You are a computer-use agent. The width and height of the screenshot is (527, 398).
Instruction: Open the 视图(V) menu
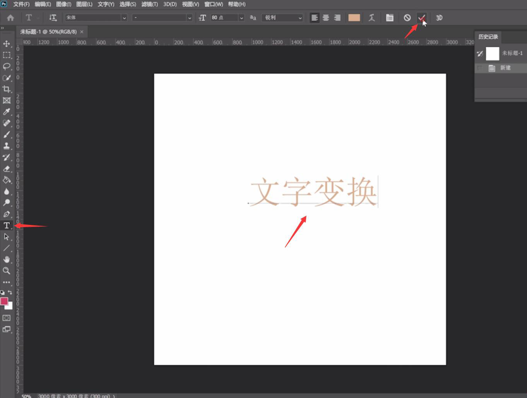[190, 4]
